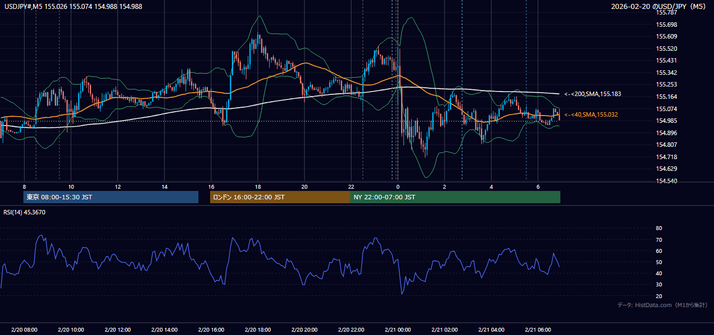Click price level 155.787 on the axis
The image size is (714, 335).
click(x=667, y=12)
